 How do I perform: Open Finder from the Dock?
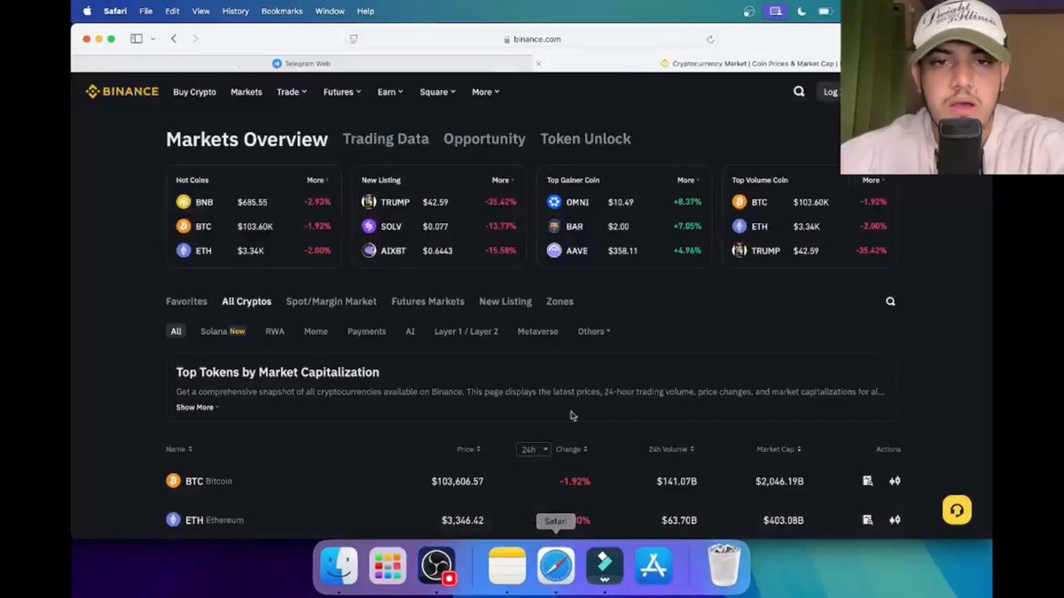coord(339,566)
